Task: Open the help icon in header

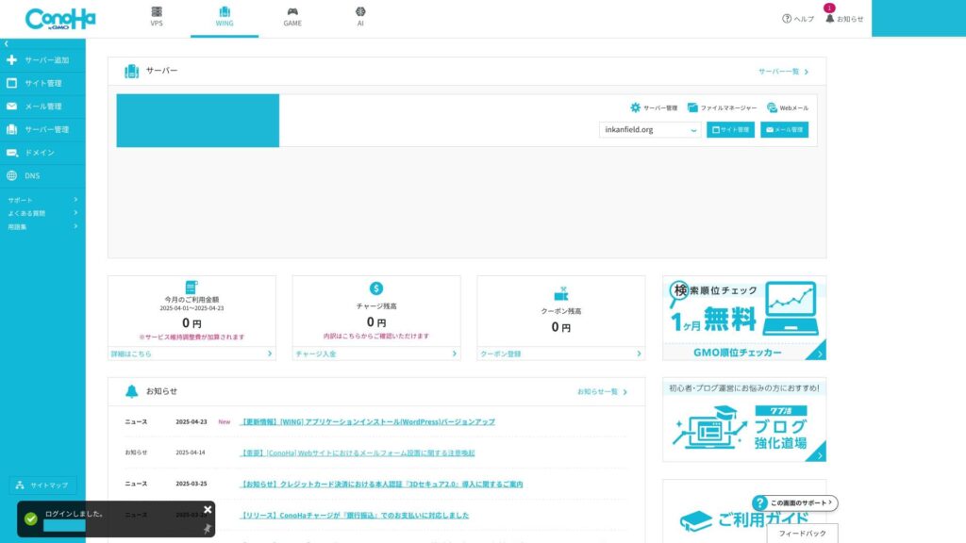Action: click(787, 19)
